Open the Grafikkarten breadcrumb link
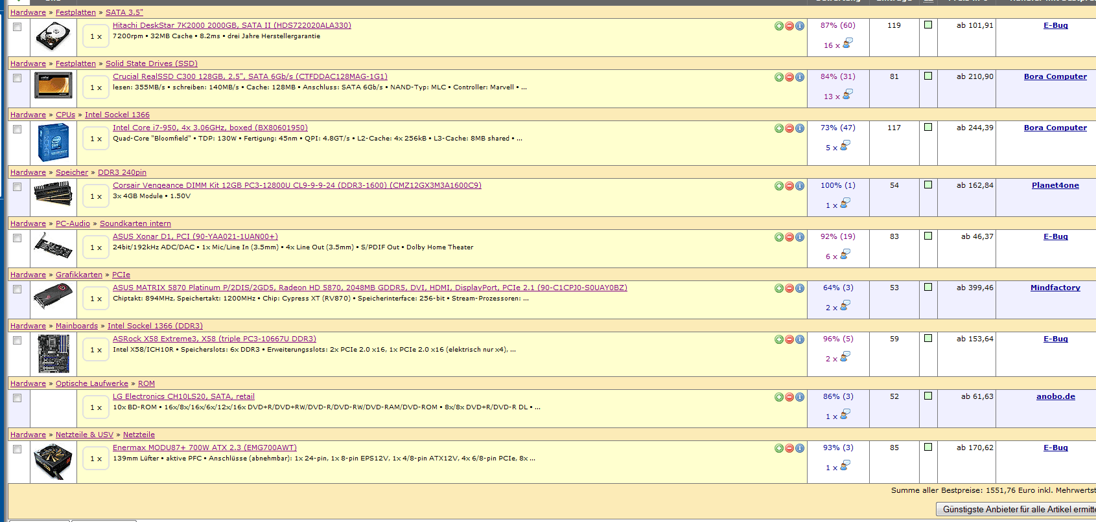Viewport: 1096px width, 522px height. tap(79, 275)
